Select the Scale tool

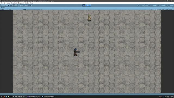11,5
